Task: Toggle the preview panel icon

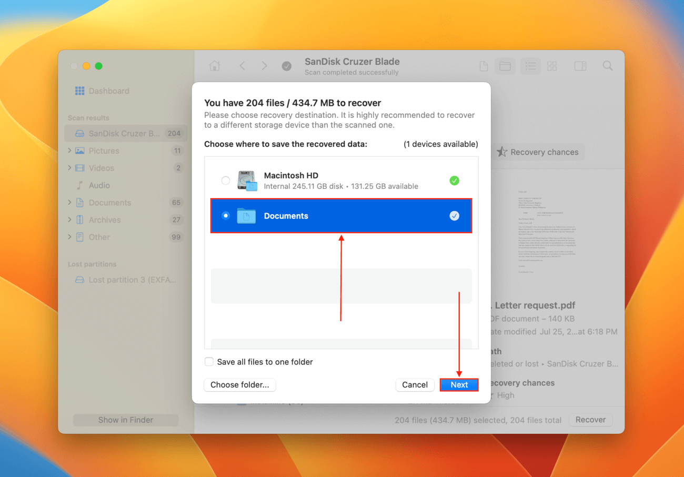Action: 580,66
